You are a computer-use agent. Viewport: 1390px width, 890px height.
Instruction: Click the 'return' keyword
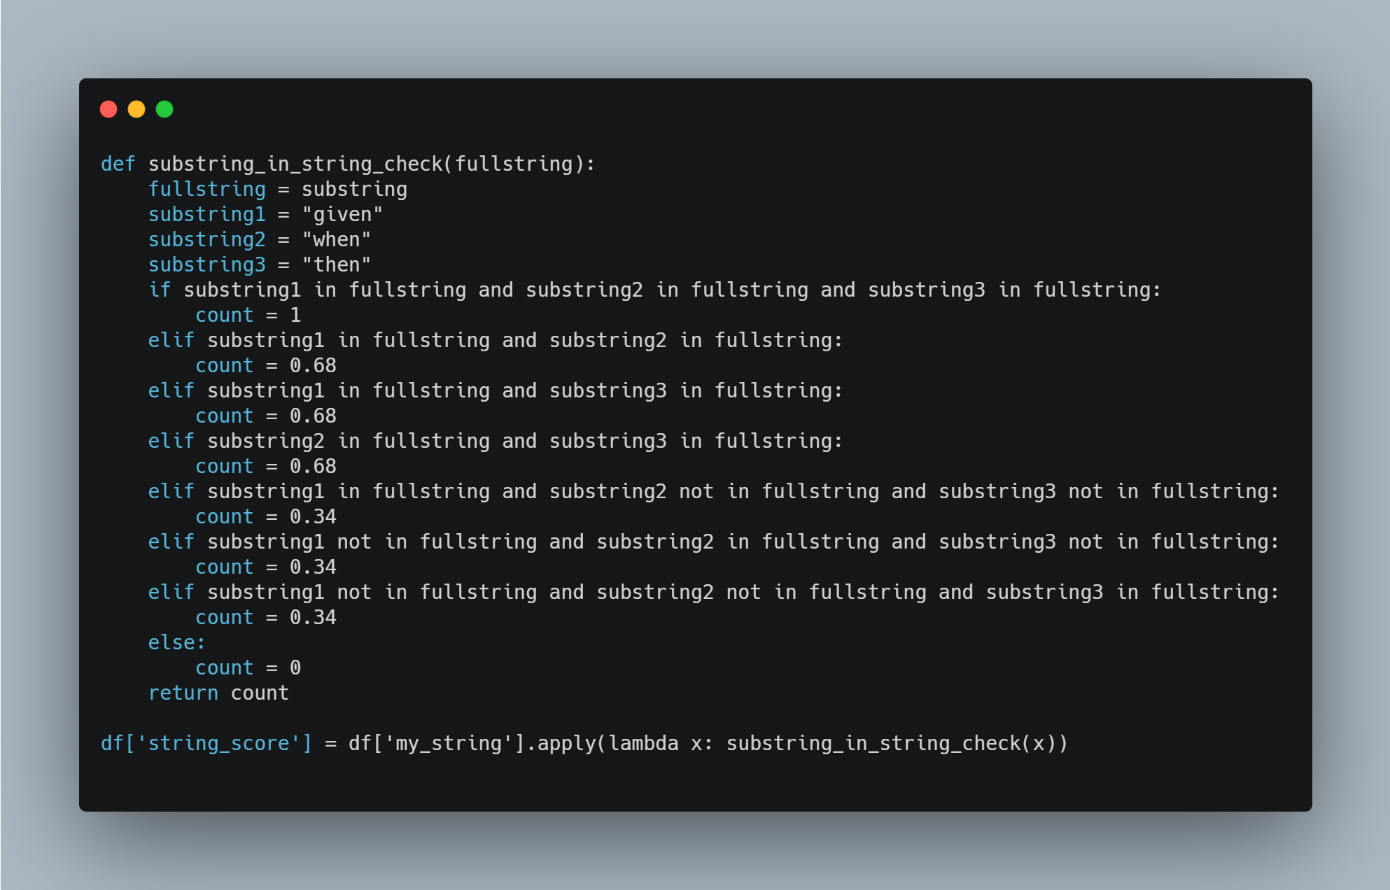click(x=183, y=693)
